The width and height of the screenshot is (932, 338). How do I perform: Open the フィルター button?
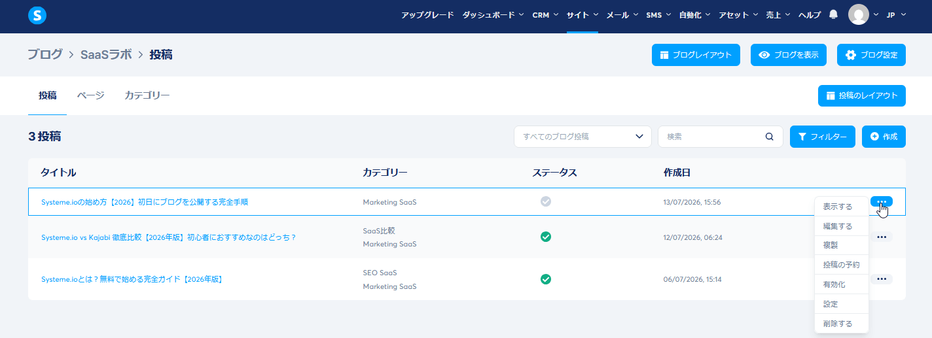click(823, 137)
